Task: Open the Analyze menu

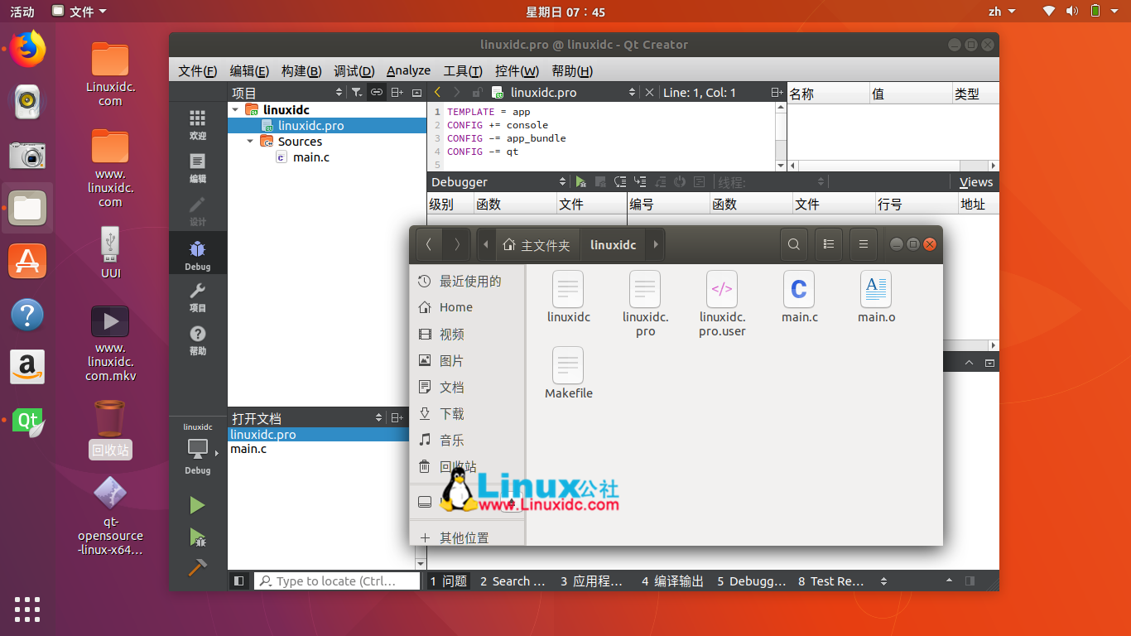Action: coord(408,70)
